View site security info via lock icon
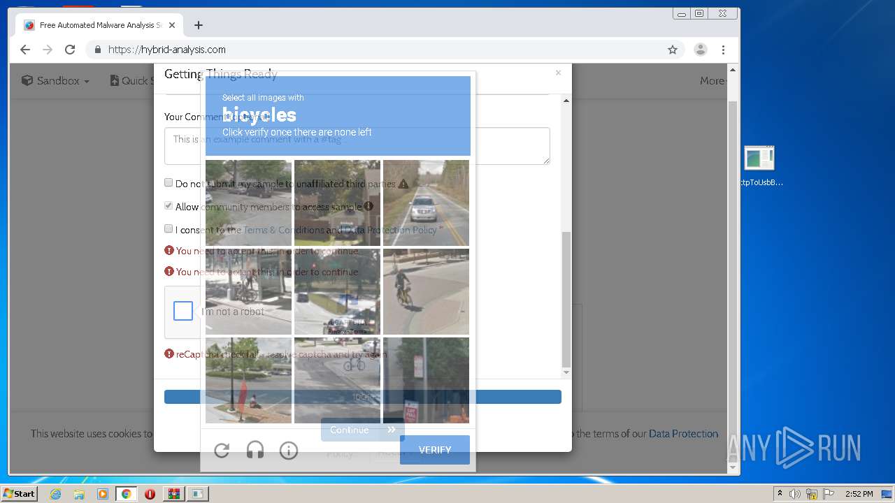The image size is (895, 503). (97, 50)
